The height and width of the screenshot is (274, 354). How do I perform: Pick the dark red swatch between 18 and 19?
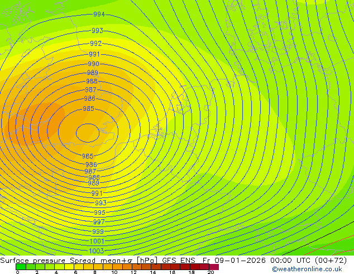pyautogui.click(x=195, y=267)
